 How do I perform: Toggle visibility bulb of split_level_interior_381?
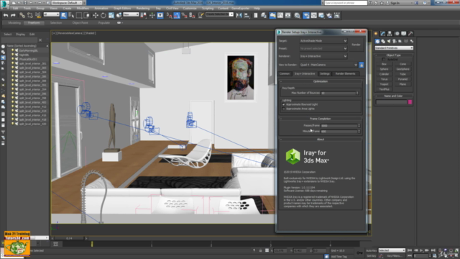13,63
